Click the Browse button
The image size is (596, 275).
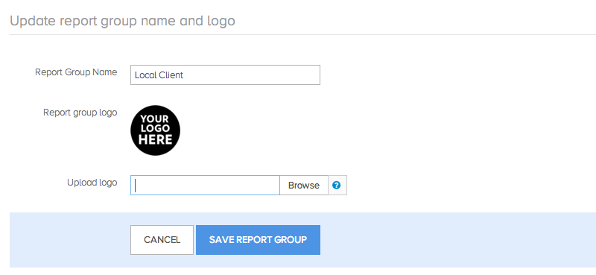304,186
